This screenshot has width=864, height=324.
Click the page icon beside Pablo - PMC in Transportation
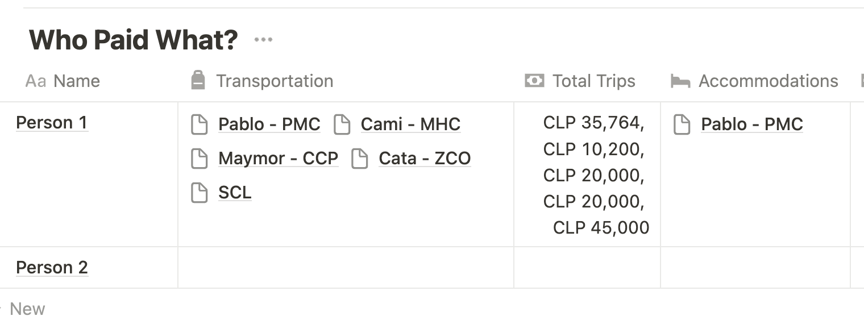click(x=199, y=124)
